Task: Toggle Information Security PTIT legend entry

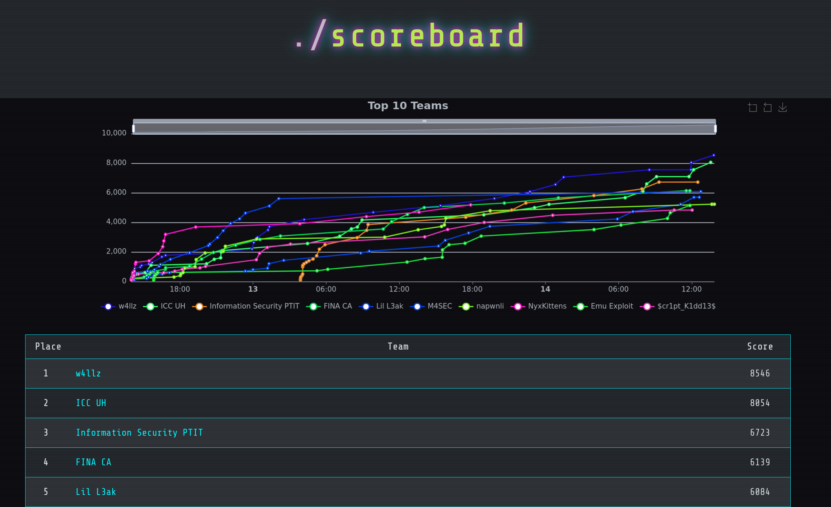Action: tap(246, 306)
